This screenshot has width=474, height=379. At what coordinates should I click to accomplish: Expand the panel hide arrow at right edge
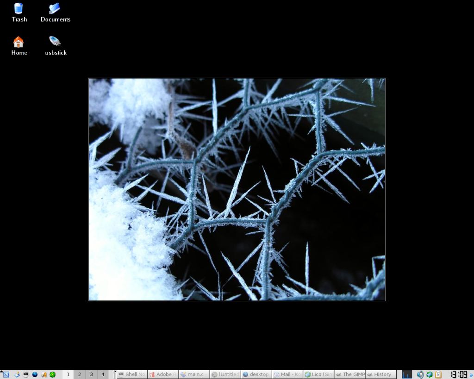471,374
